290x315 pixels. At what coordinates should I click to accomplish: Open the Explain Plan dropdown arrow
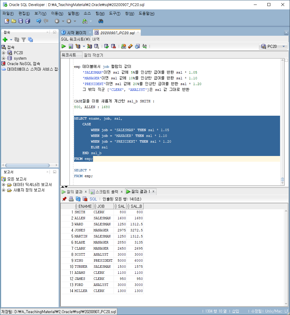(84, 46)
